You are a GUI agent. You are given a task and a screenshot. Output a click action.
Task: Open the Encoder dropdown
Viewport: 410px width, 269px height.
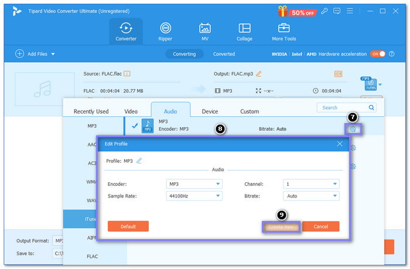(x=194, y=184)
